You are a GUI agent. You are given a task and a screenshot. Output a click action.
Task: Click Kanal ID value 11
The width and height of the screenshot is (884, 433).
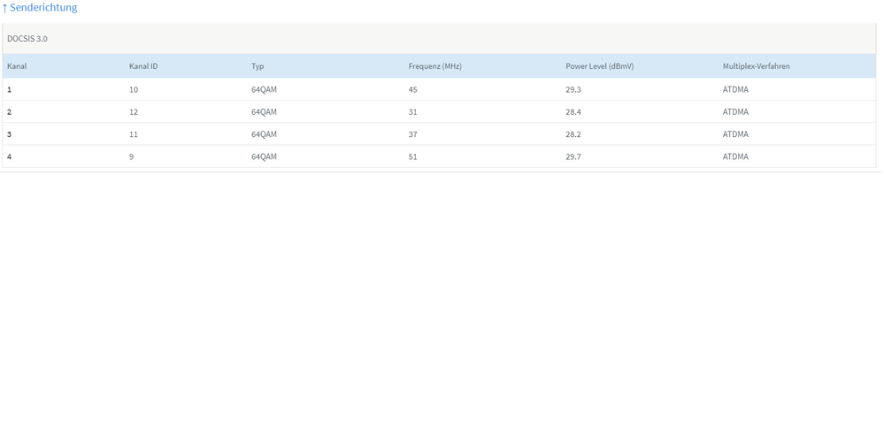click(x=133, y=134)
